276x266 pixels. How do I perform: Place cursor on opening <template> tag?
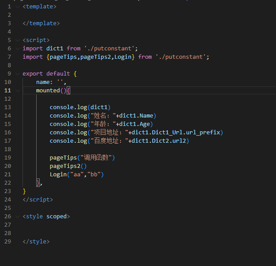coord(39,7)
